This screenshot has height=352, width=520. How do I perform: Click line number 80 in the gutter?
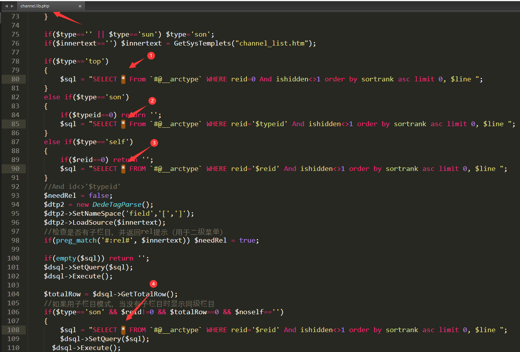(x=15, y=79)
